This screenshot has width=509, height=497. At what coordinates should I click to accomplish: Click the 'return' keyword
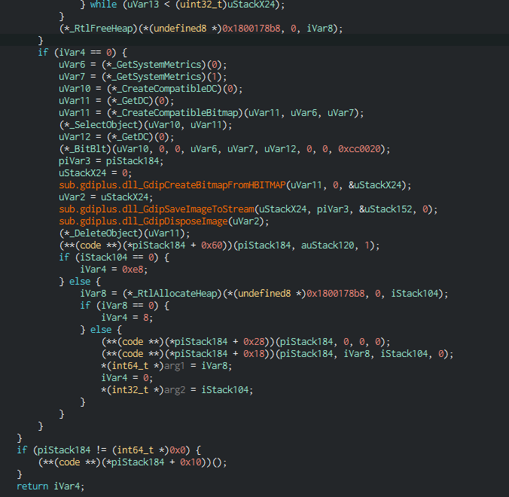[x=32, y=486]
